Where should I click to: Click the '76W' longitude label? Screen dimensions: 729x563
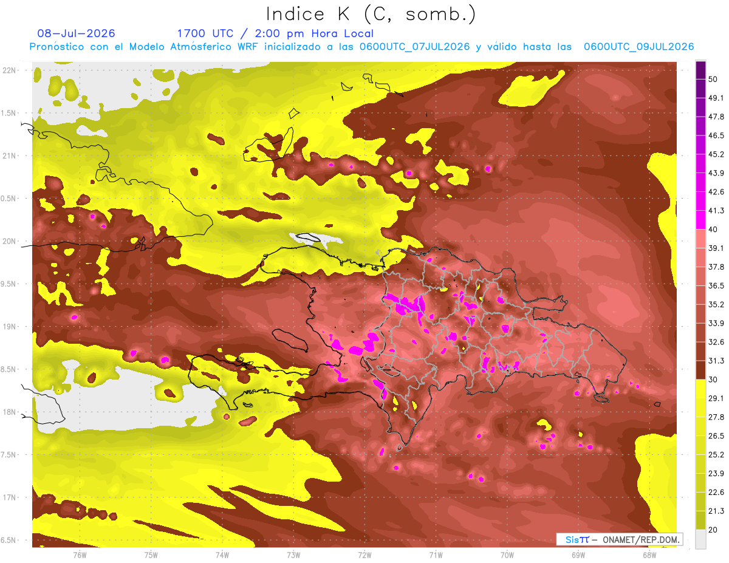pyautogui.click(x=80, y=554)
